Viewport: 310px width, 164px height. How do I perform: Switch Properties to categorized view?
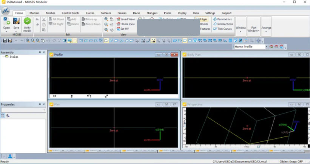point(3,116)
